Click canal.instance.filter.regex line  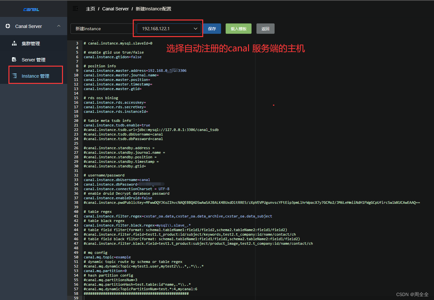point(178,216)
